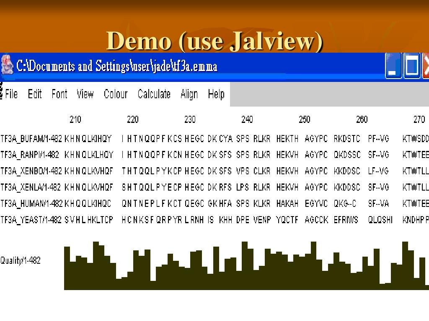Click residues QKDSSC in RANPI row
The width and height of the screenshot is (429, 321).
pos(347,155)
